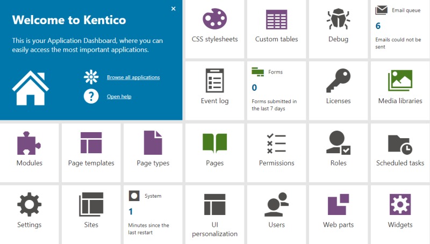Click the System tile icon
Image resolution: width=430 pixels, height=244 pixels.
pos(134,196)
